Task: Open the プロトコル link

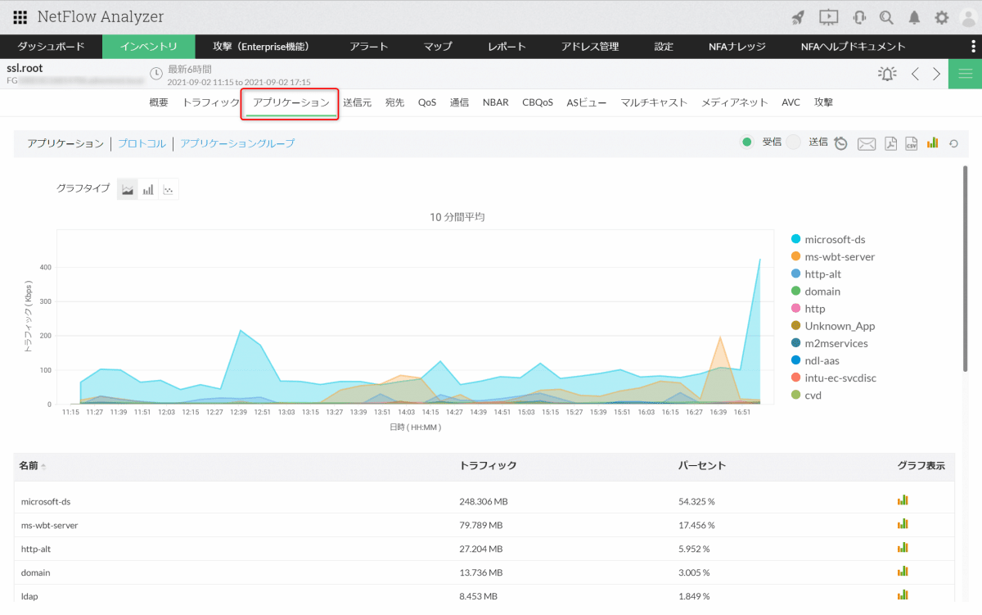Action: pos(142,143)
